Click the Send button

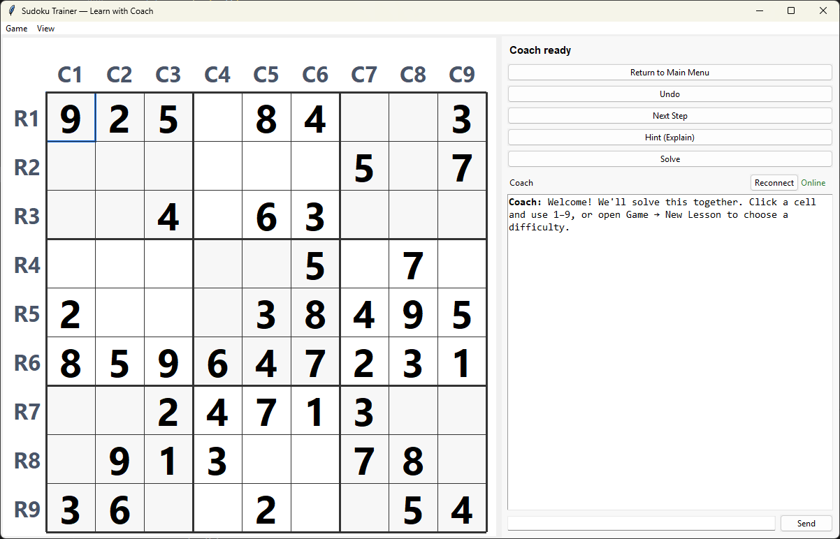pyautogui.click(x=805, y=523)
